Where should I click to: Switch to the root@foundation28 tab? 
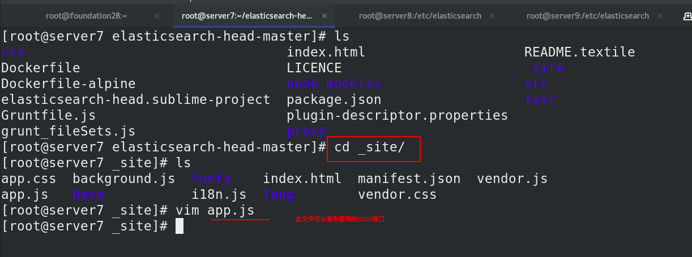[87, 16]
